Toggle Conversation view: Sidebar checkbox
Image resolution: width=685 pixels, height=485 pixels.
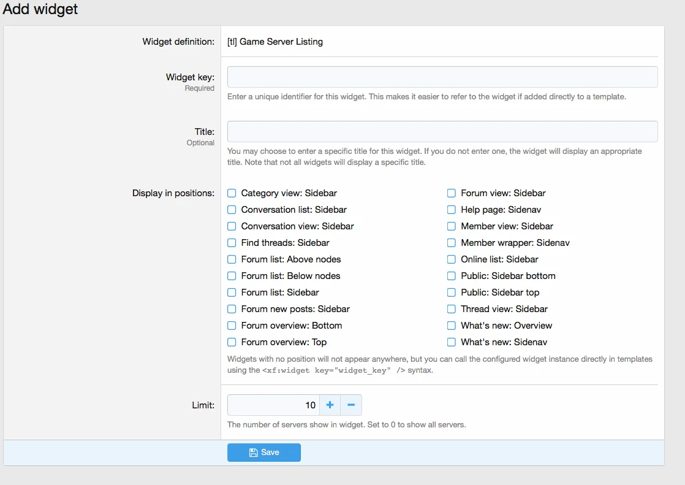coord(232,226)
